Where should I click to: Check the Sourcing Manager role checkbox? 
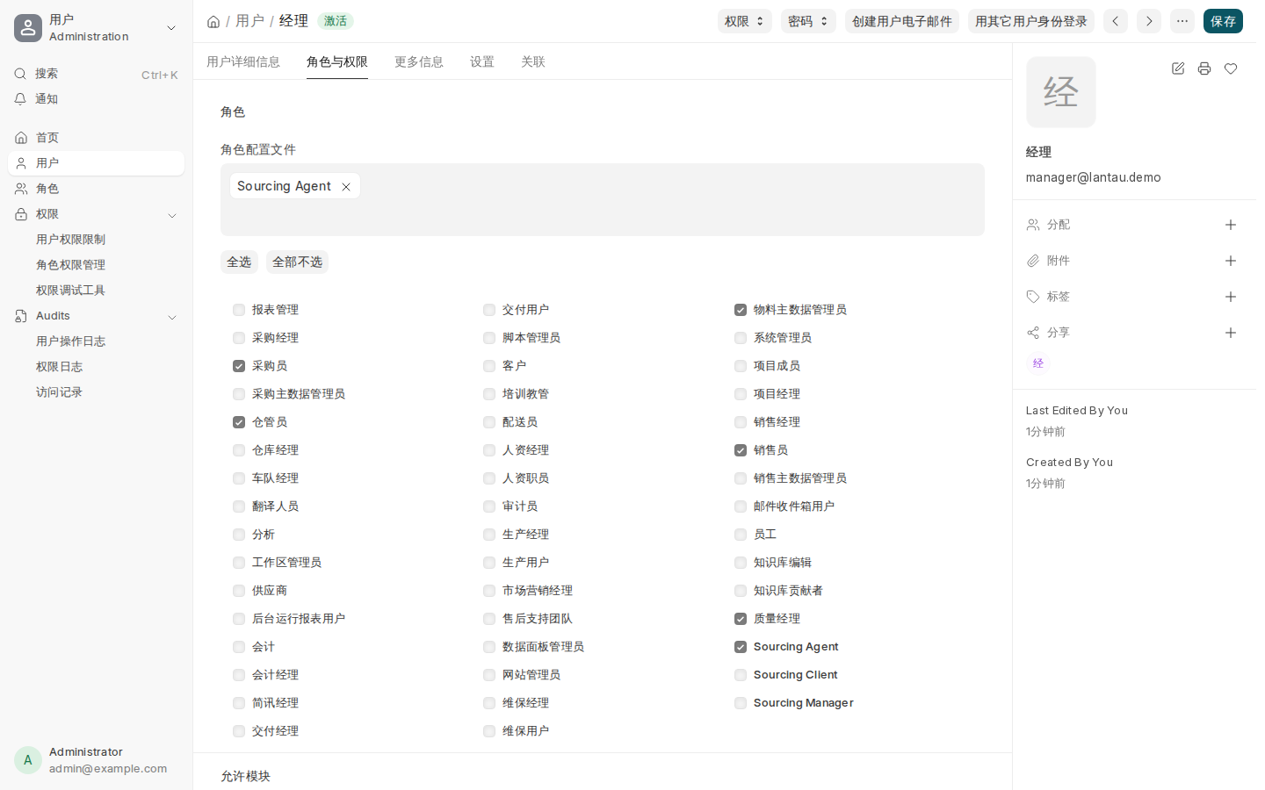point(741,703)
